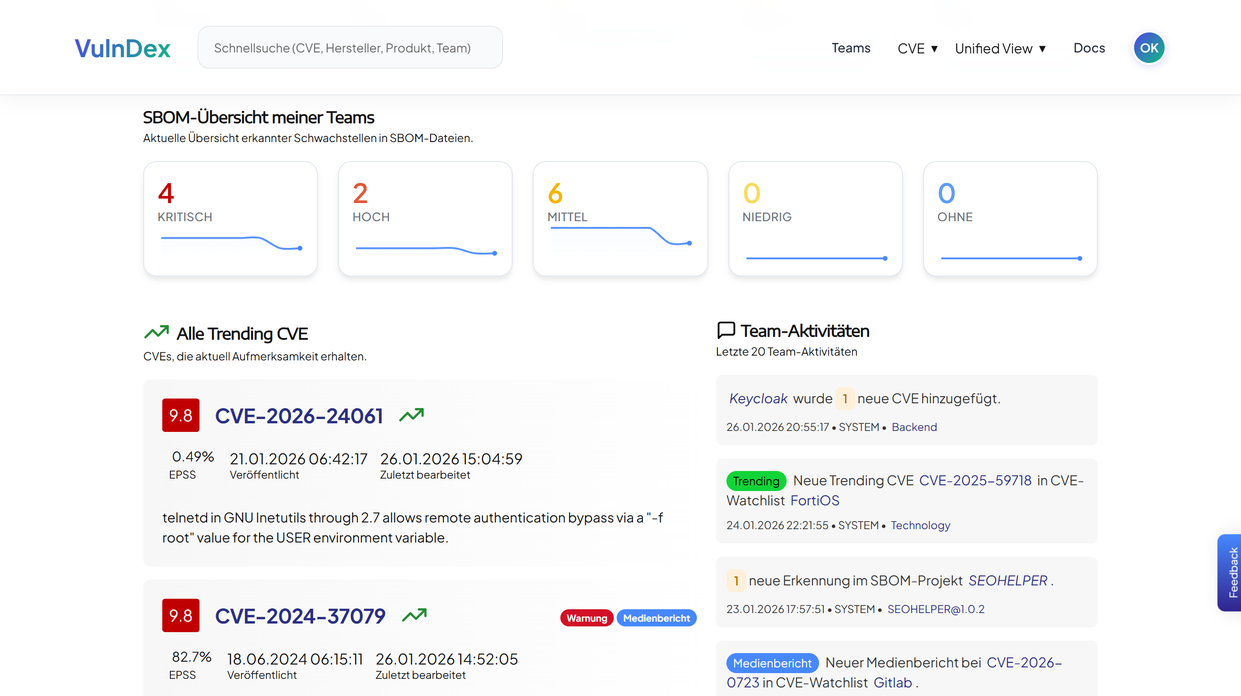Screen dimensions: 1241x696
Task: Open the FortiOS watchlist link
Action: pos(815,500)
